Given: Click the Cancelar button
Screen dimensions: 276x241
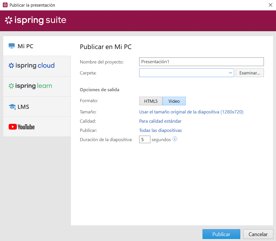Looking at the screenshot, I should tap(258, 234).
